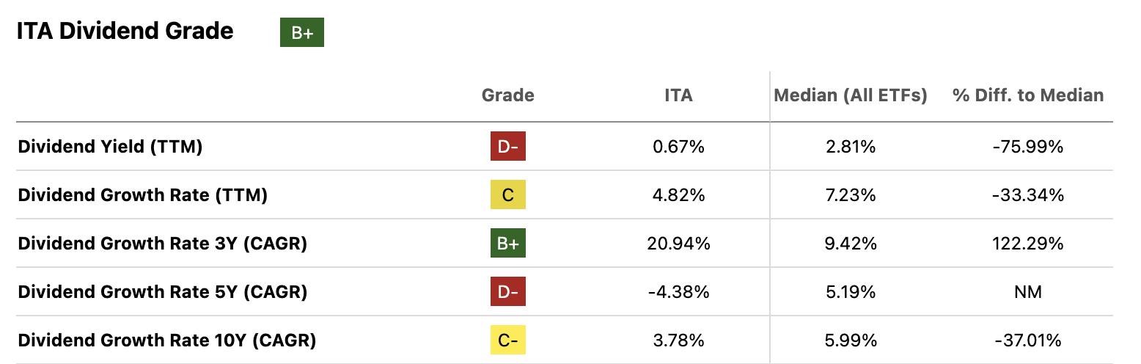Click the D- grade badge for Dividend Yield (TTM)
This screenshot has width=1141, height=364.
click(x=508, y=147)
